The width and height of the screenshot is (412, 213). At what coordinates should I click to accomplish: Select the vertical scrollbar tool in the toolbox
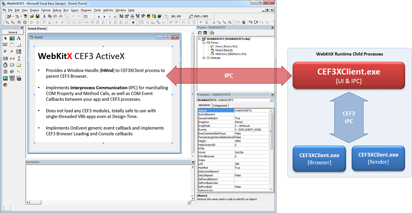tap(19, 58)
